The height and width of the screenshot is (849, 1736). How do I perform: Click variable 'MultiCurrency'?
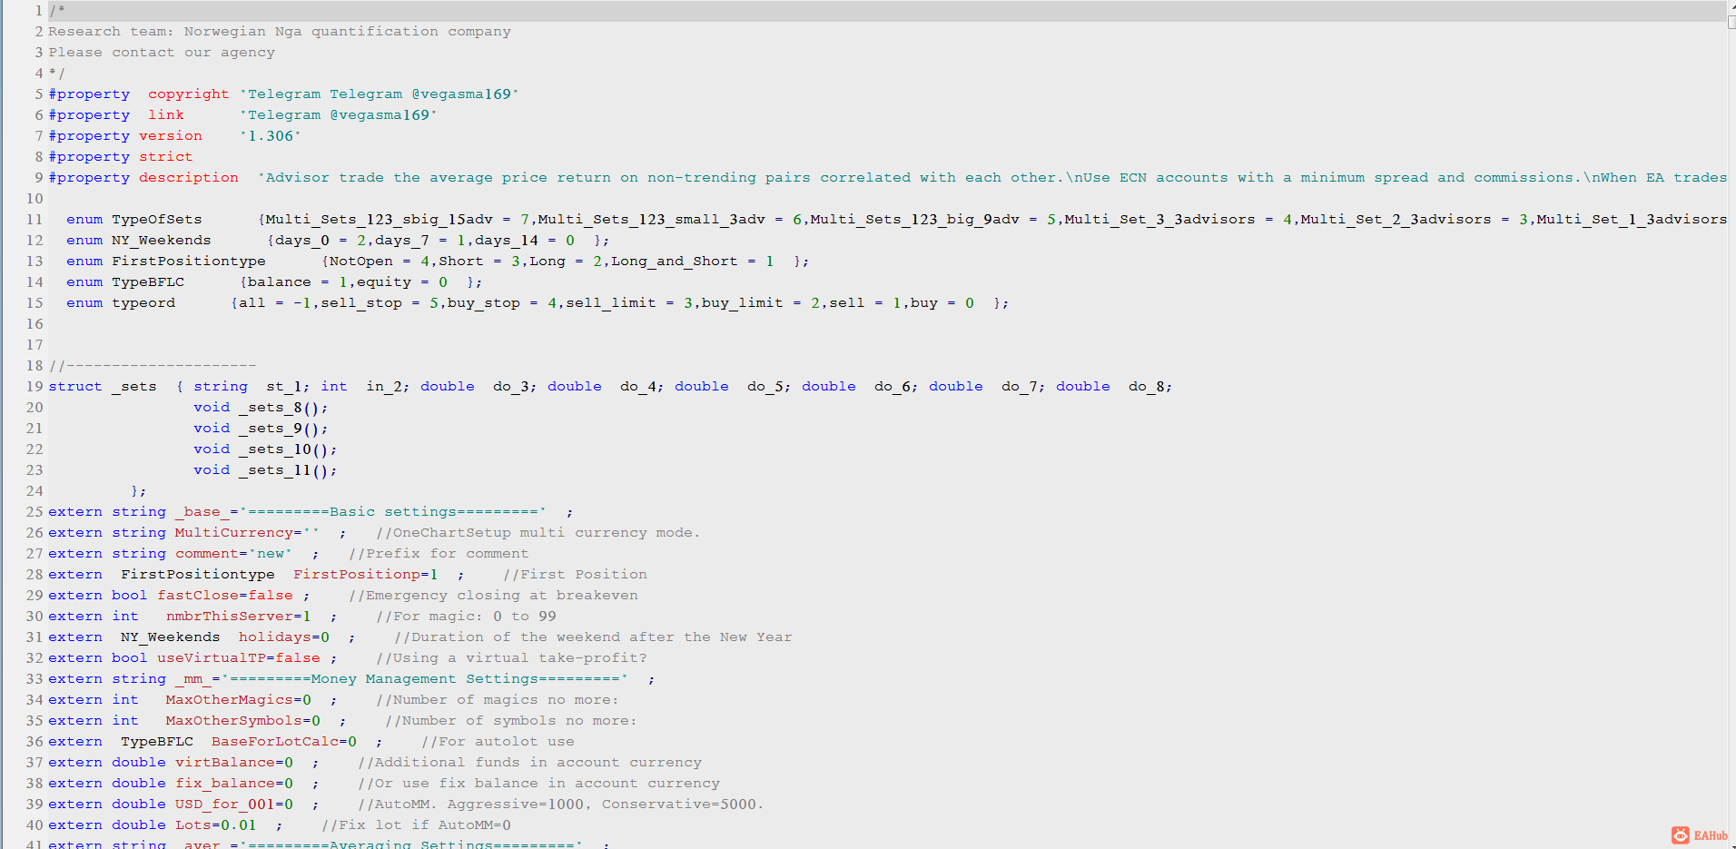pyautogui.click(x=234, y=533)
